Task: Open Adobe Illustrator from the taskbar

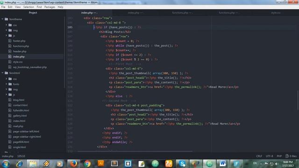Action: (101, 164)
